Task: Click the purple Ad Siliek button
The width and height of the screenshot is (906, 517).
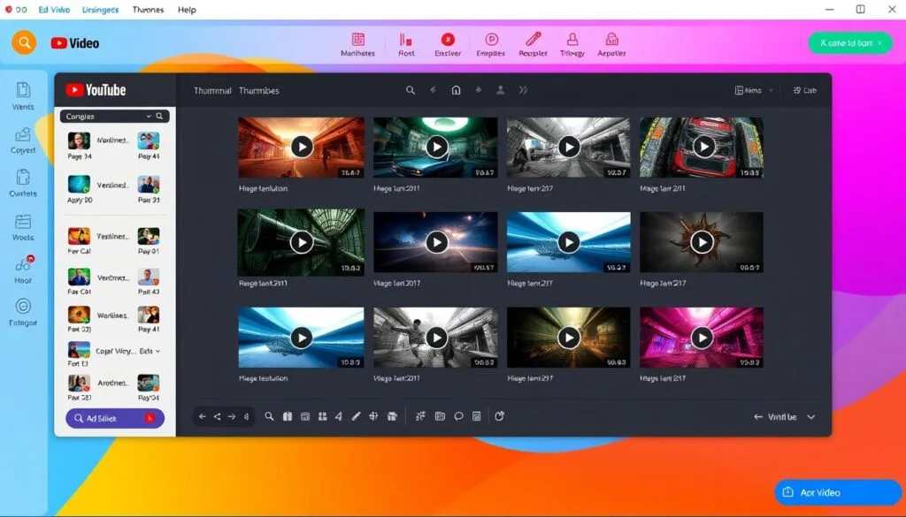Action: [115, 418]
